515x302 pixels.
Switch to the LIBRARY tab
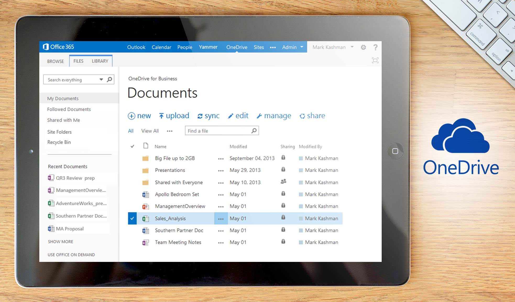point(100,61)
